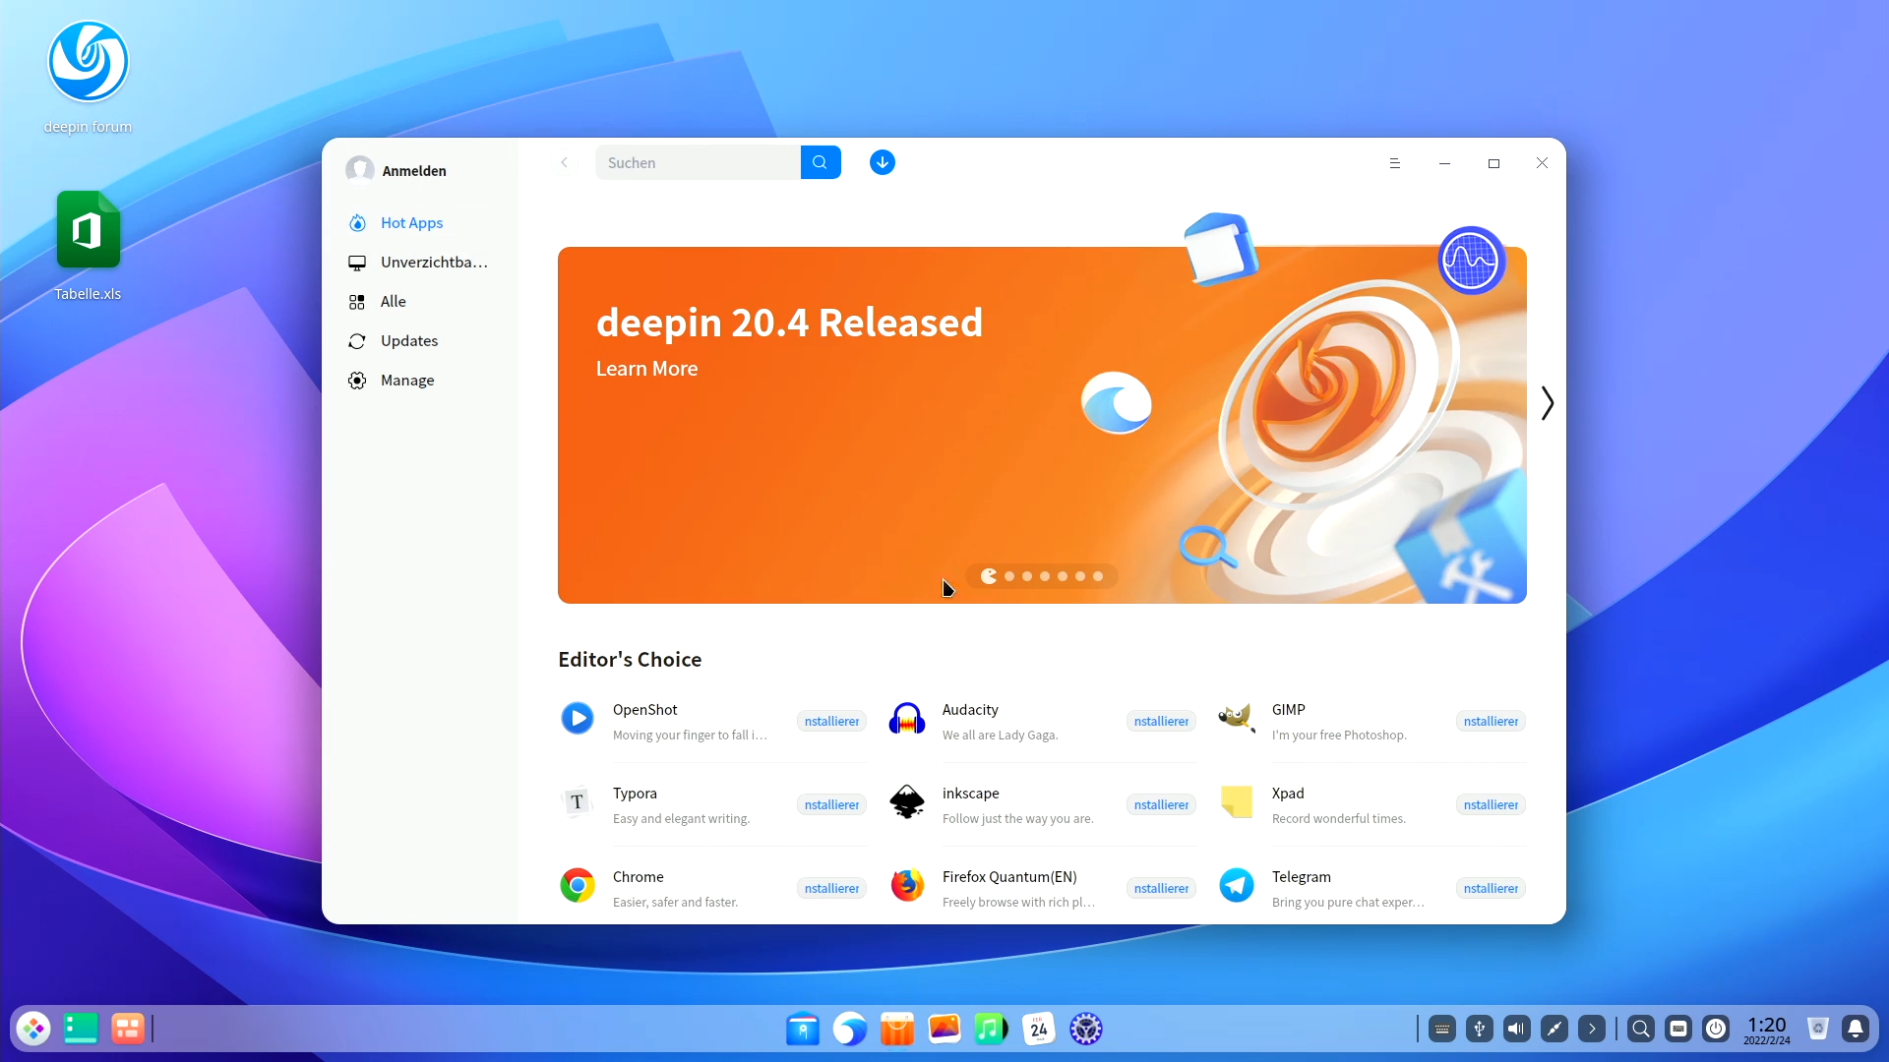Click the Firefox Quantum icon
Screen dimensions: 1889x1062
click(x=907, y=886)
